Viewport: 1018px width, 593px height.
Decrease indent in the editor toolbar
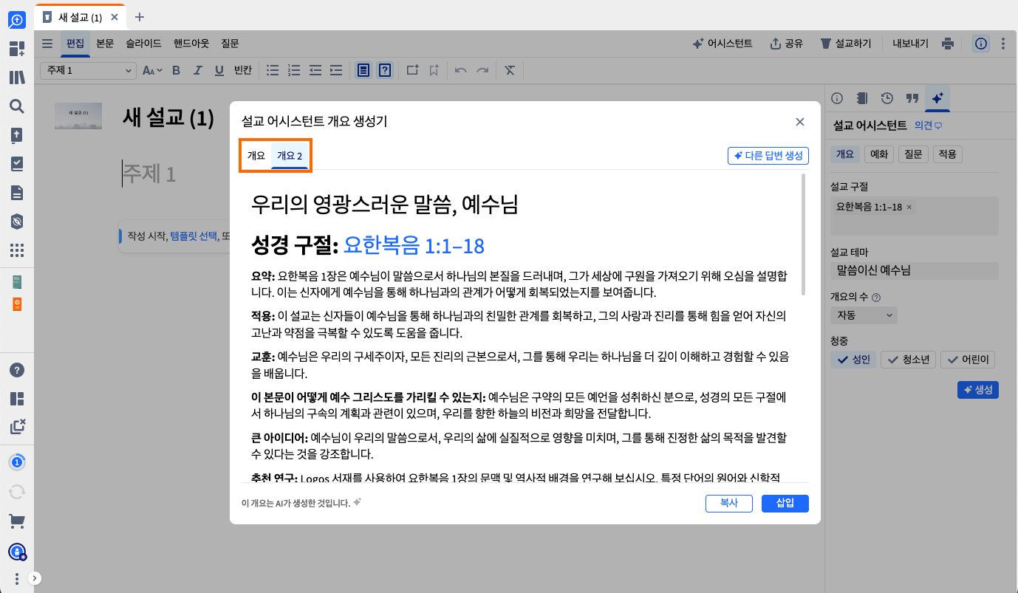[x=315, y=70]
